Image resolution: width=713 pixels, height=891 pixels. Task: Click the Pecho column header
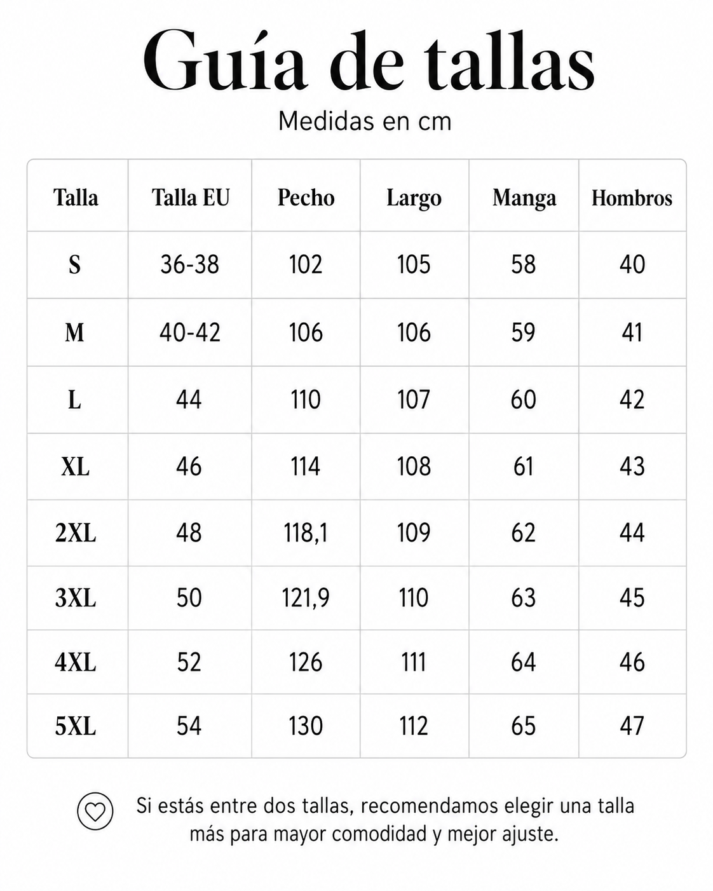(306, 198)
